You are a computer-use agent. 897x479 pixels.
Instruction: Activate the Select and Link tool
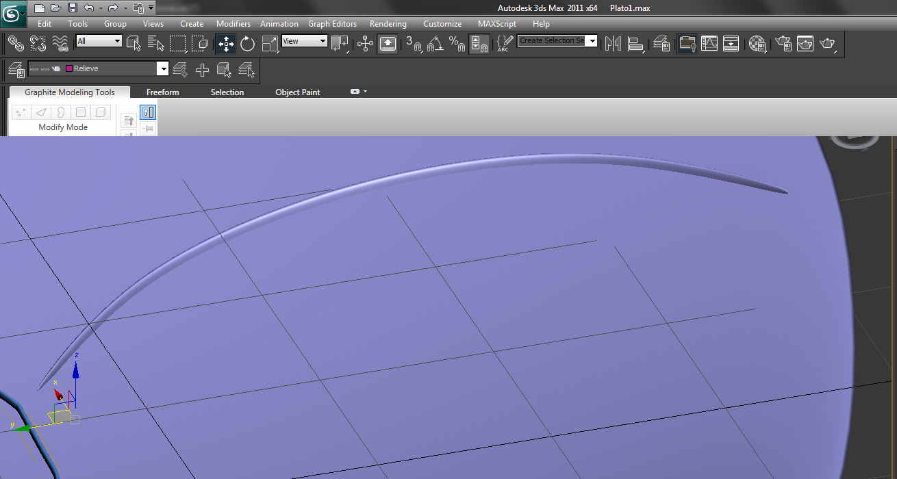[x=16, y=44]
